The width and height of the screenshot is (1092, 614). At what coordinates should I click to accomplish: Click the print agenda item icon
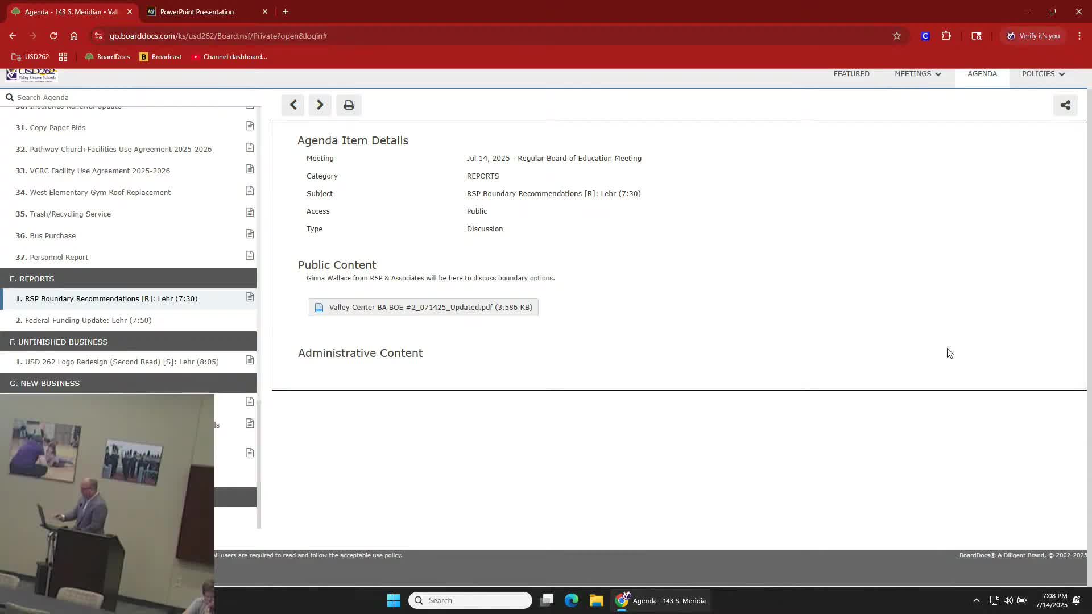tap(349, 105)
